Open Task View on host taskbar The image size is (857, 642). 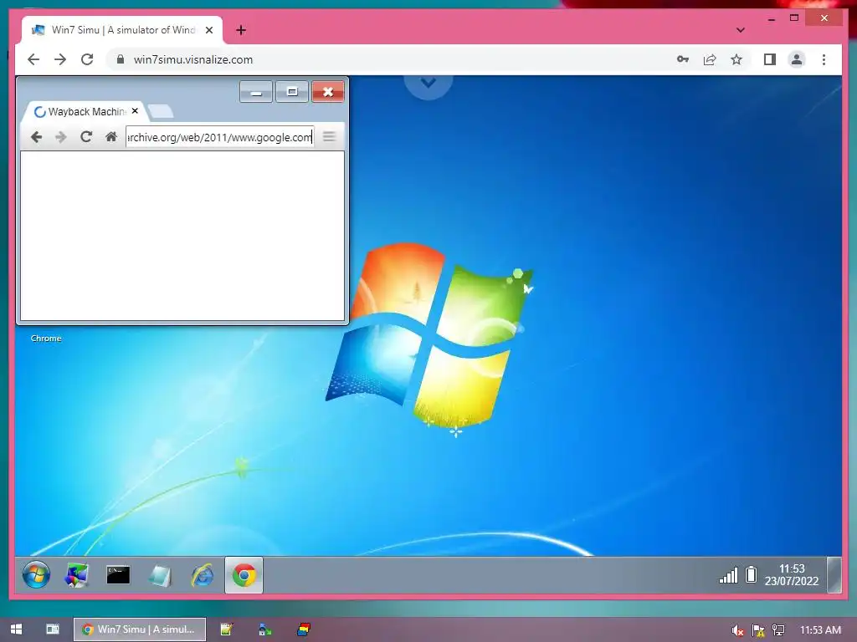pyautogui.click(x=53, y=629)
